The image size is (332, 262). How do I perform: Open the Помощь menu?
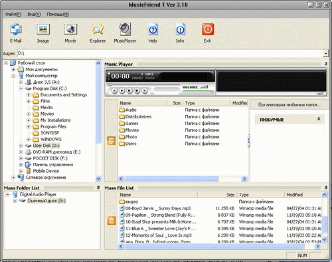coord(58,14)
